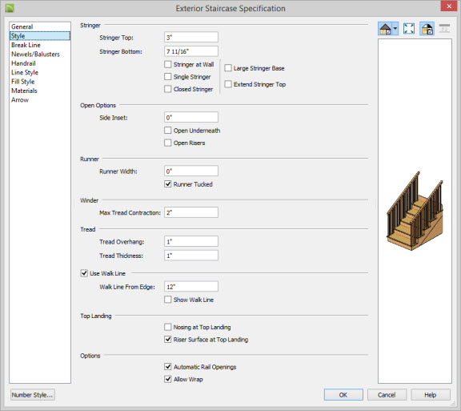Click the rendering style house icon

pos(385,29)
